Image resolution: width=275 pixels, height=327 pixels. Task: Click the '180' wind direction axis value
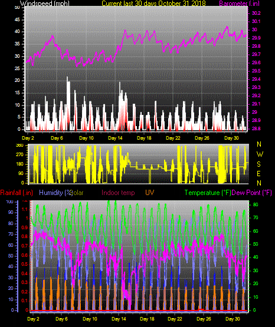coord(19,164)
